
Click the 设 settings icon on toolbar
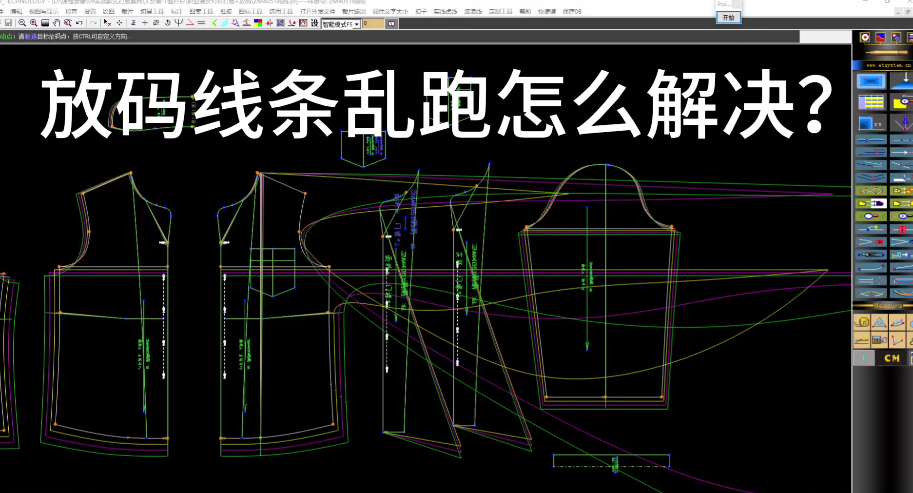coord(314,22)
